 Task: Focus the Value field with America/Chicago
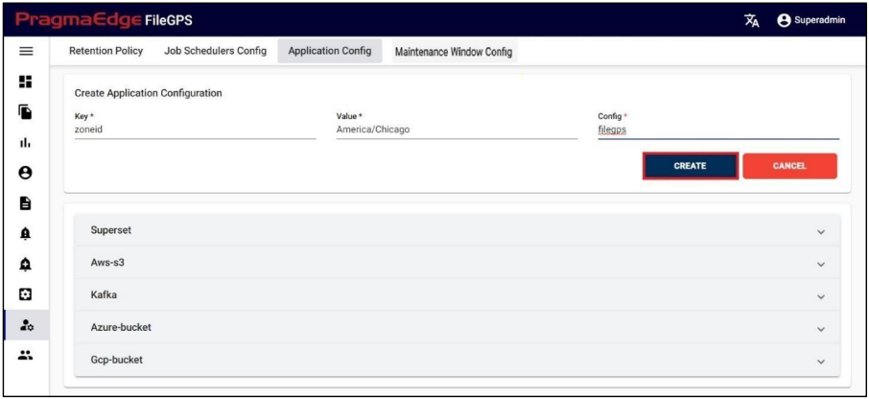point(457,129)
